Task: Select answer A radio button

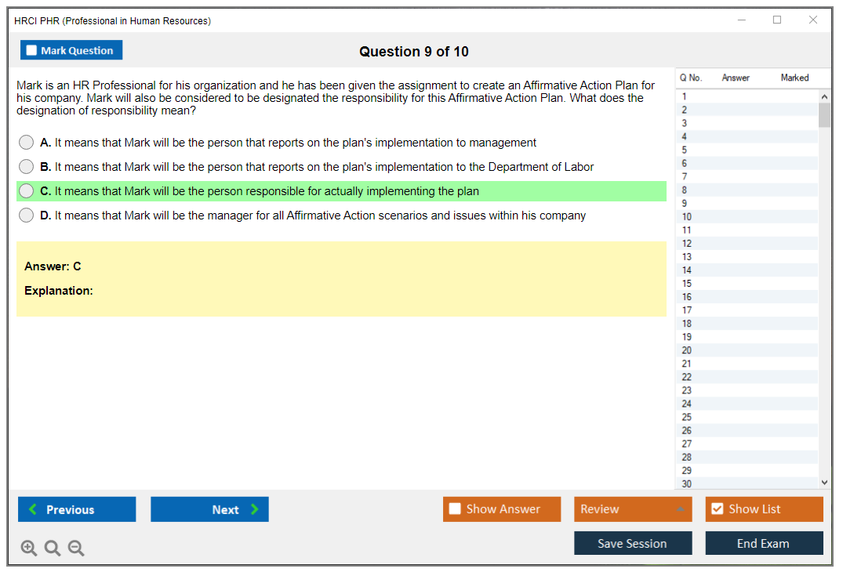Action: [27, 143]
